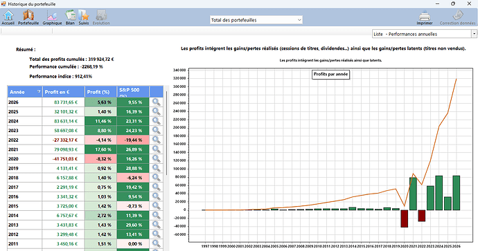View details magnifier for year 2023

[157, 131]
